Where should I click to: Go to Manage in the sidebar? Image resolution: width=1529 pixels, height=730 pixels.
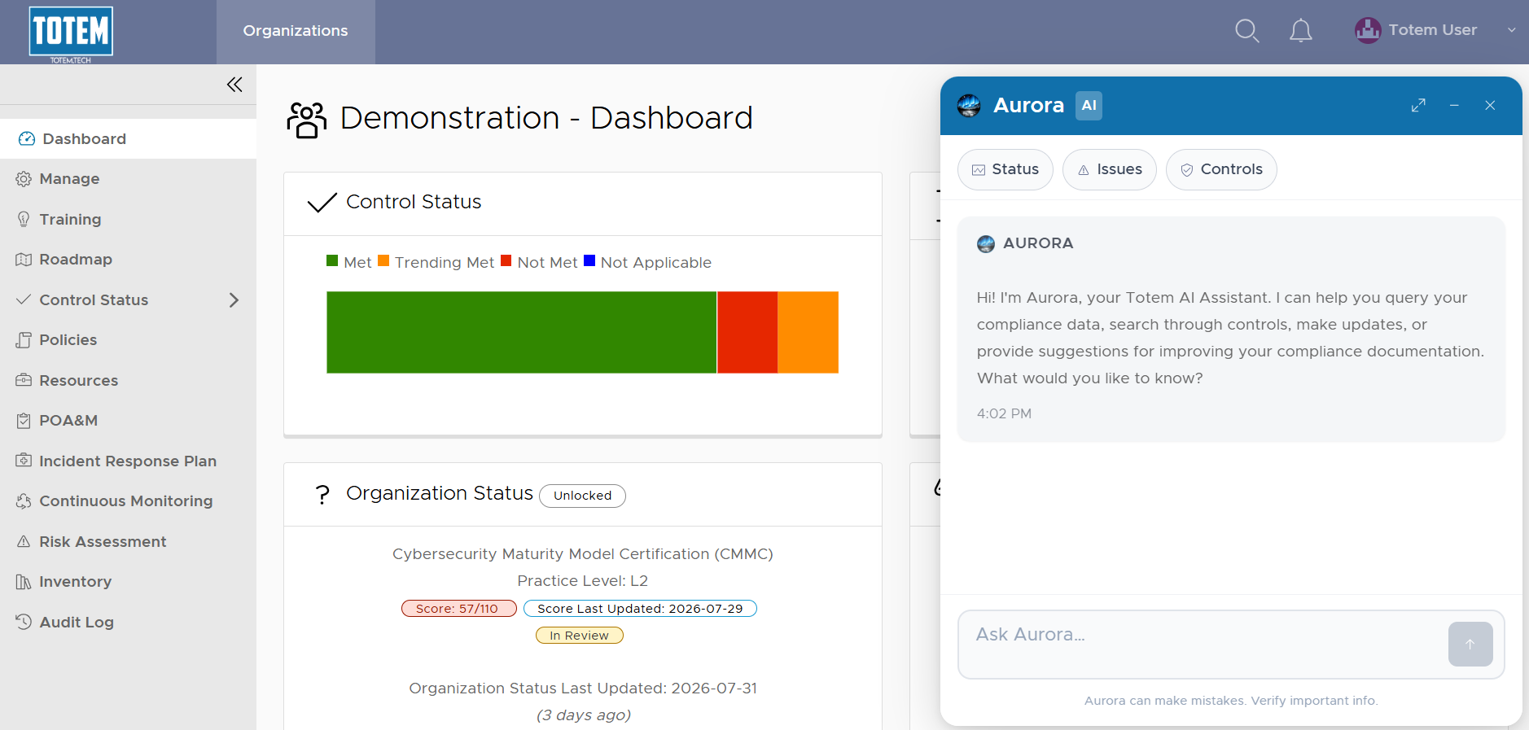[x=128, y=179]
